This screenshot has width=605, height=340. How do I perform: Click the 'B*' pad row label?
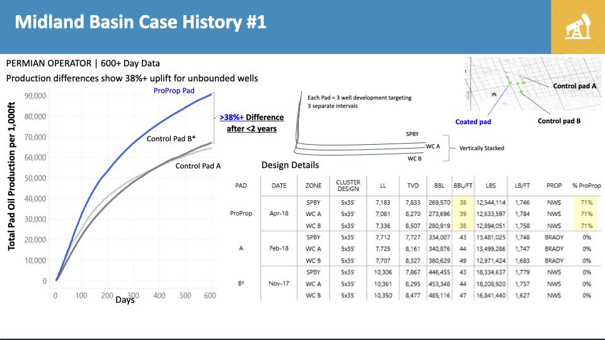coord(241,283)
